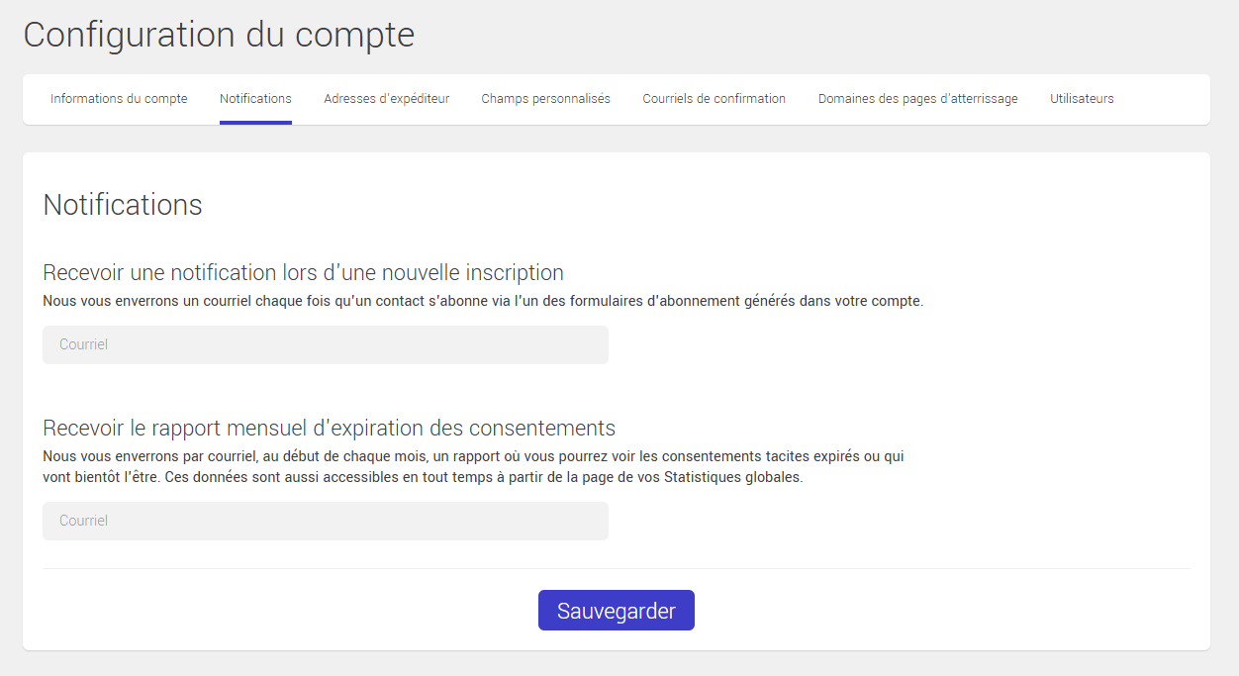This screenshot has height=676, width=1239.
Task: Open the Utilisateurs tab
Action: coord(1082,98)
